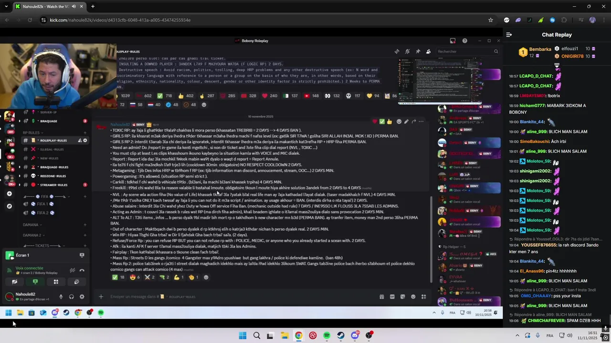611x343 pixels.
Task: Add a Discord server plus icon
Action: pyautogui.click(x=9, y=194)
